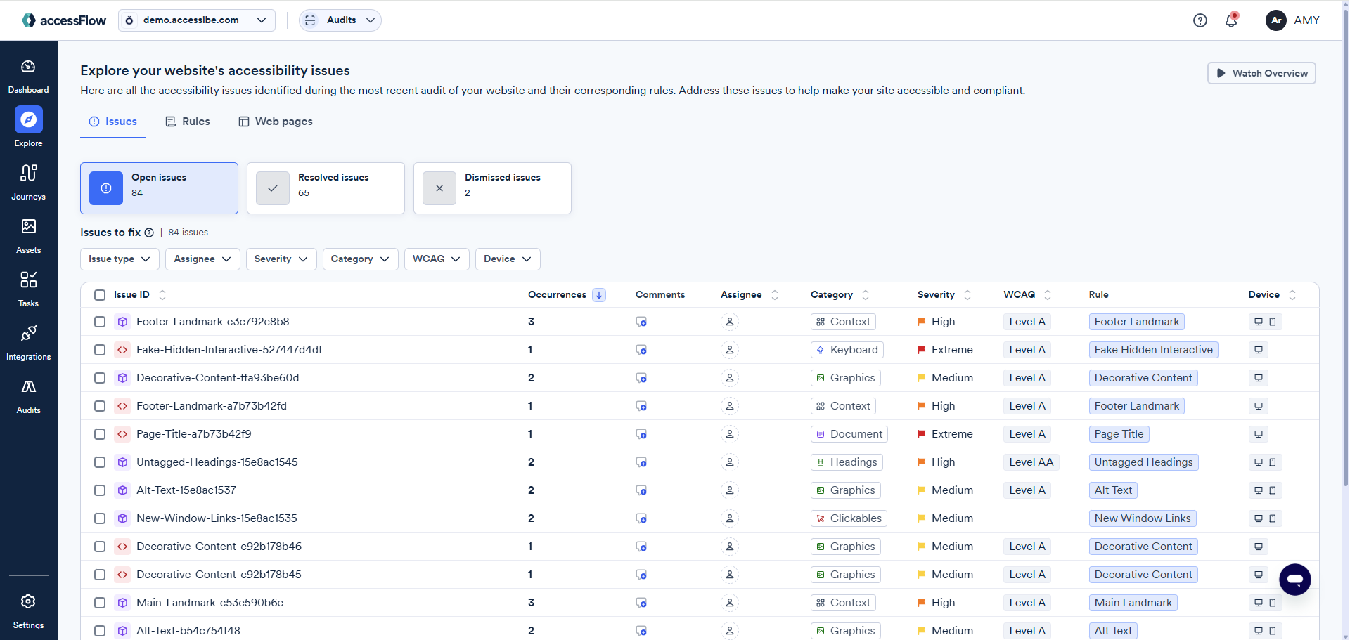Open comments for Untagged-Headings-15e8ac1545
Viewport: 1350px width, 640px height.
pos(641,462)
